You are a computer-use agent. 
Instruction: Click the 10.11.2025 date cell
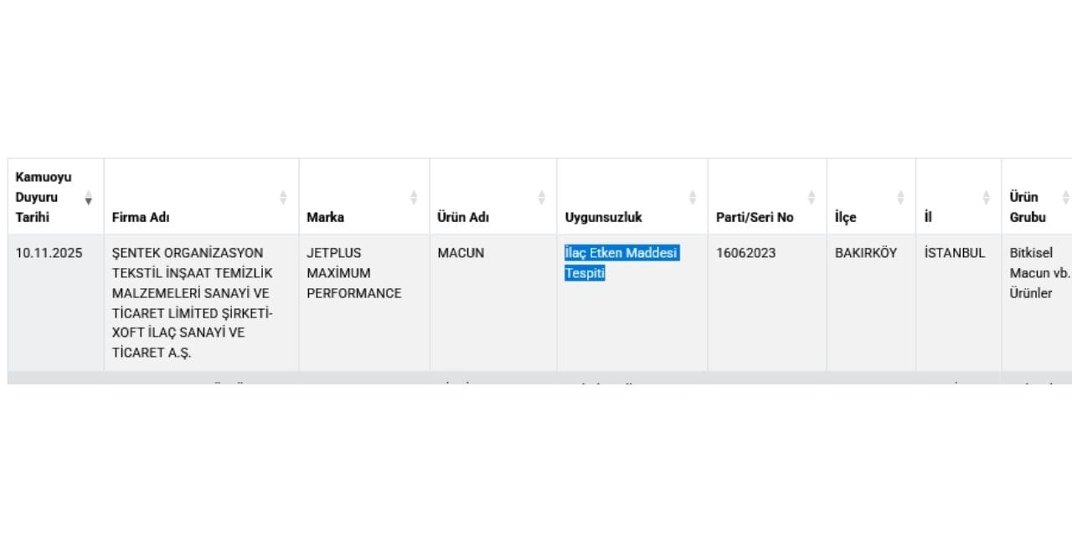coord(49,253)
